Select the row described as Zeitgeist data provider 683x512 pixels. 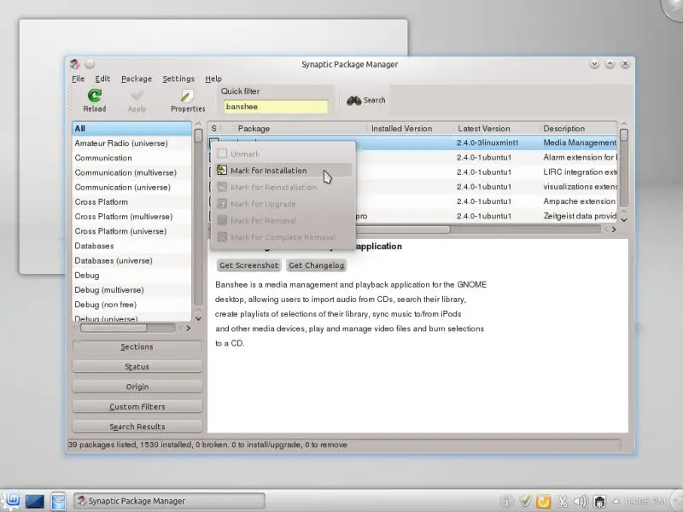[x=487, y=216]
